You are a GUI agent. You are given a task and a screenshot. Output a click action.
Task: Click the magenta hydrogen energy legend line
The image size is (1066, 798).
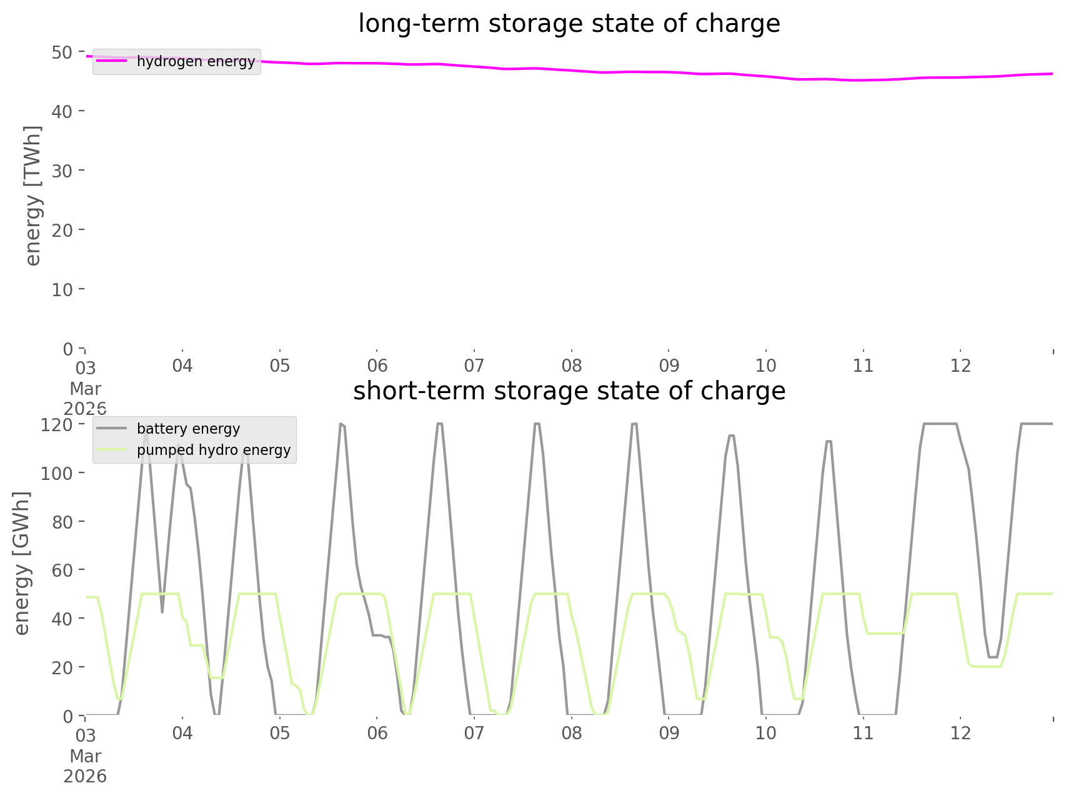click(x=112, y=61)
